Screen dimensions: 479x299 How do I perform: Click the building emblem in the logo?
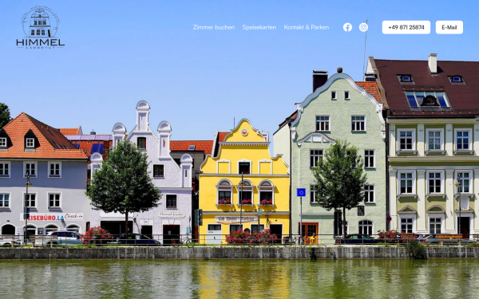(41, 22)
